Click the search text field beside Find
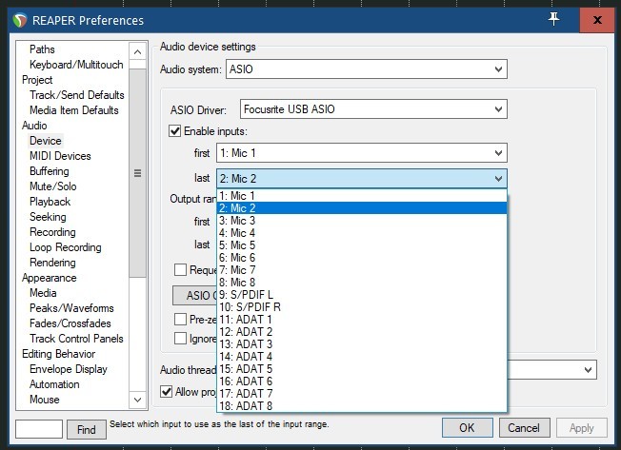Screen dimensions: 621x450 [39, 429]
